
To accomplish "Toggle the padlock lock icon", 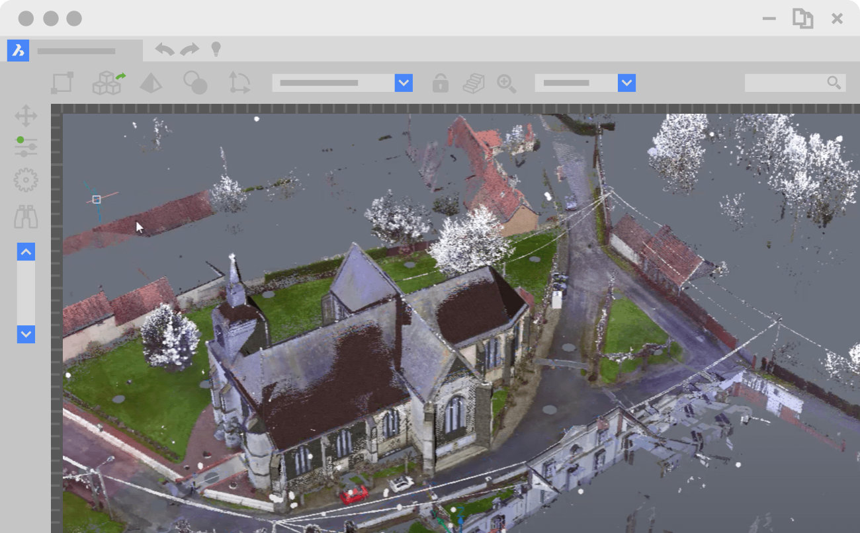I will (x=441, y=83).
